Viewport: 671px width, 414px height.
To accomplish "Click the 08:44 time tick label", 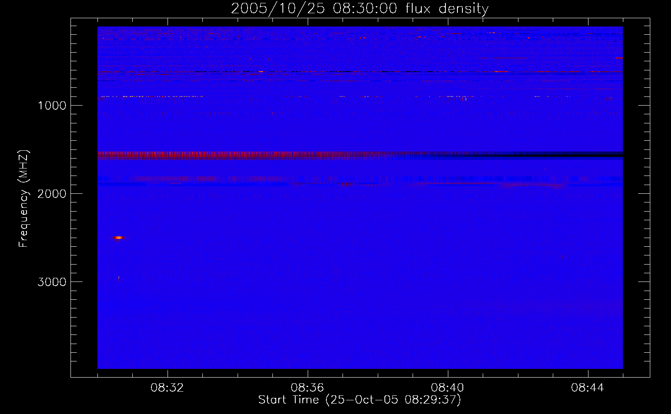I will pos(588,388).
